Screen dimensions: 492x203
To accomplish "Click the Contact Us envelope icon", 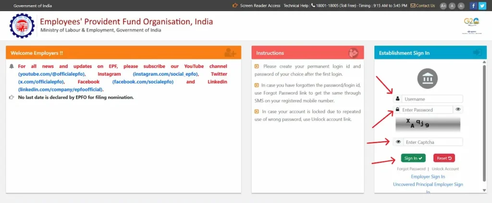I will coord(413,6).
